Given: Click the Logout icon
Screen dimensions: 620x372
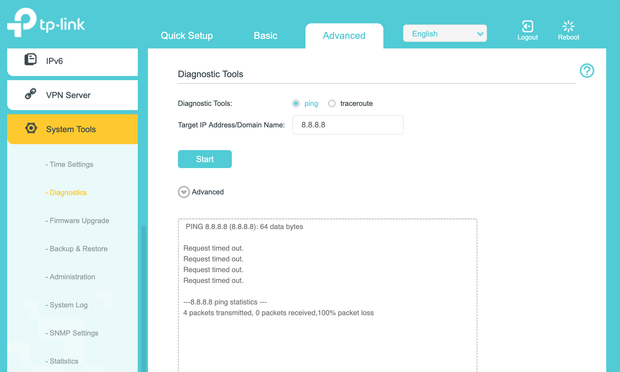Looking at the screenshot, I should 527,27.
